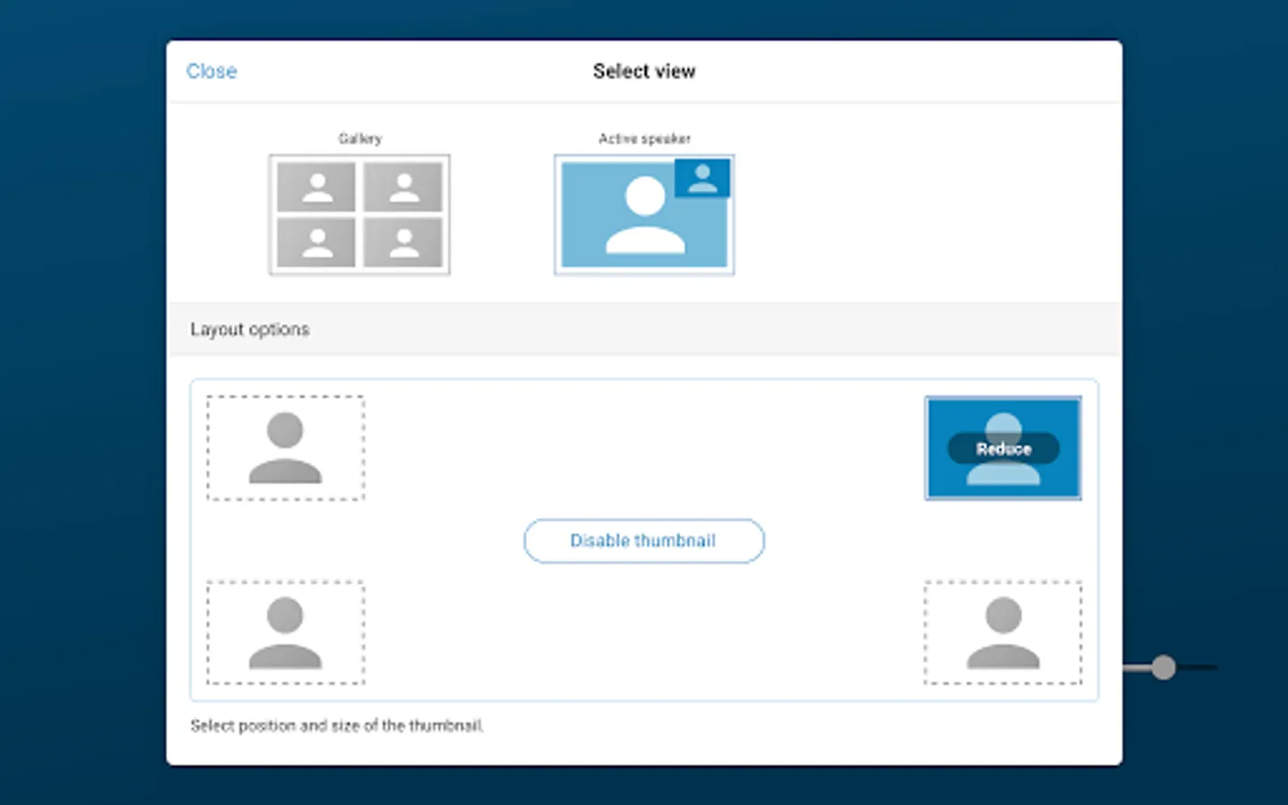The image size is (1288, 805).
Task: Click the slider handle behind the dialog
Action: (1164, 667)
